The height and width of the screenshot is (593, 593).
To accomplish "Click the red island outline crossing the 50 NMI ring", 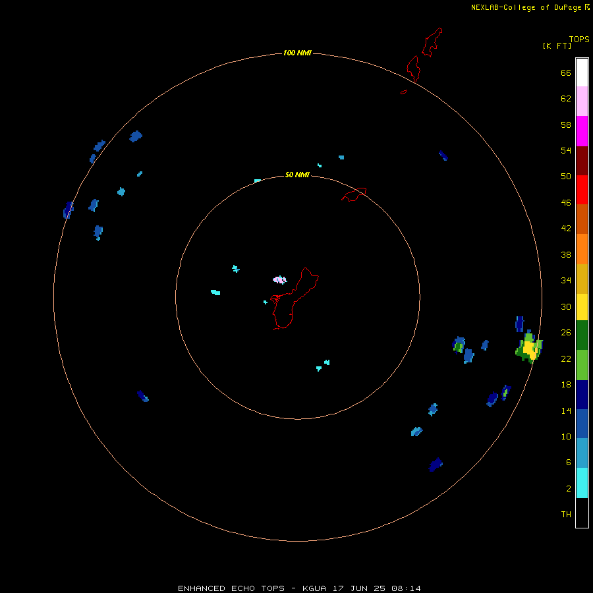I will coord(354,194).
